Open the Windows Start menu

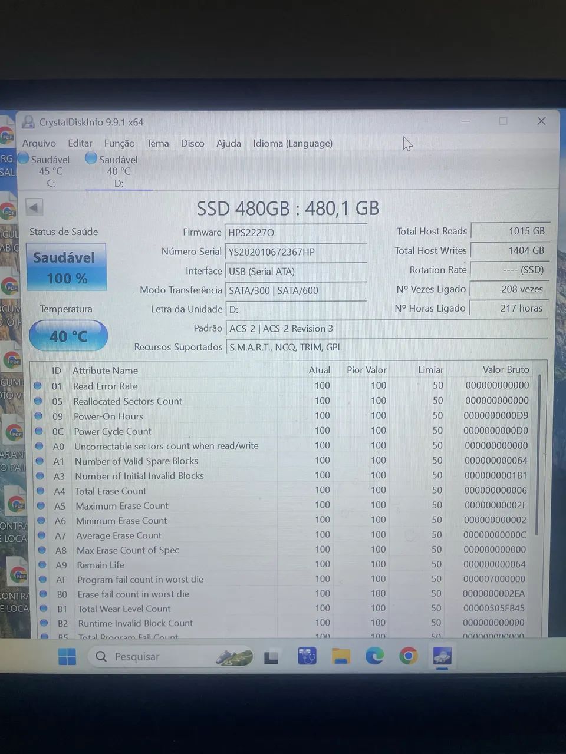tap(67, 656)
